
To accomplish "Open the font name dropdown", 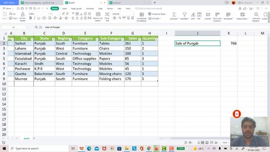I will (x=49, y=14).
